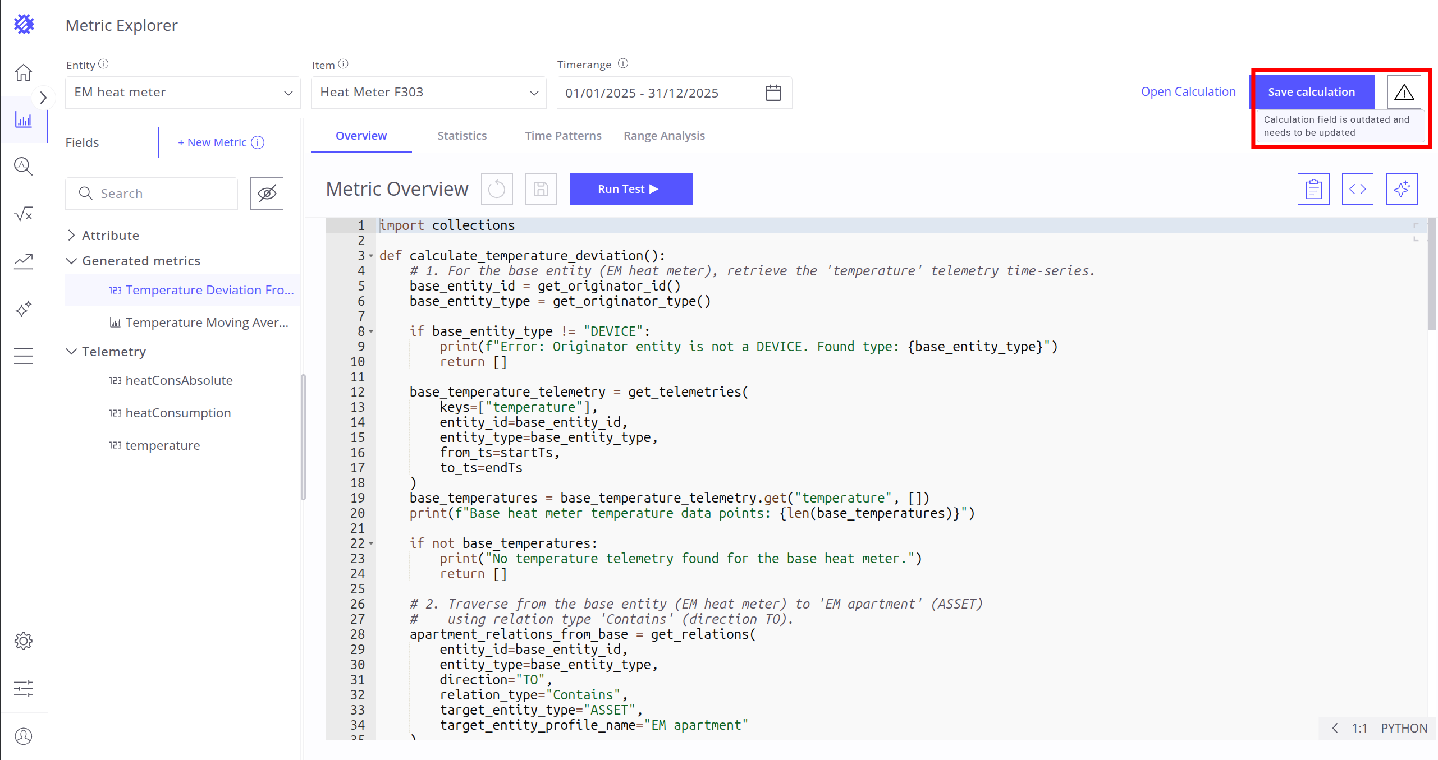This screenshot has height=760, width=1438.
Task: Click the Open Calculation link
Action: click(1188, 92)
